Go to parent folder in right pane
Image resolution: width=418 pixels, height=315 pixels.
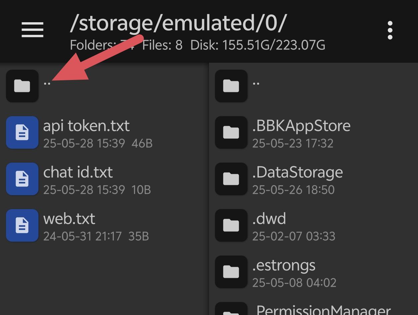click(x=231, y=86)
